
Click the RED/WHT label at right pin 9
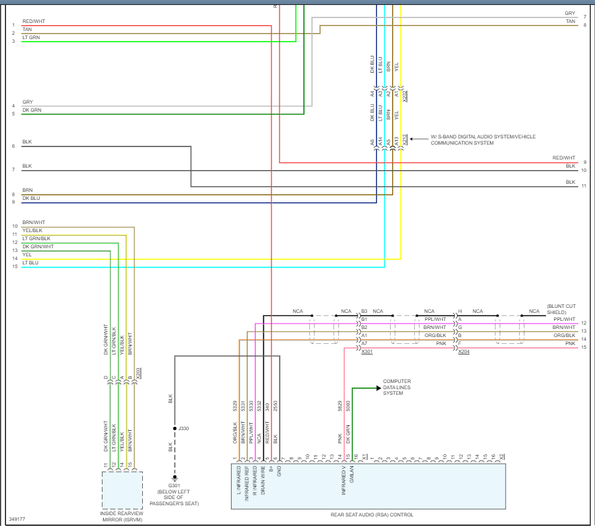564,158
